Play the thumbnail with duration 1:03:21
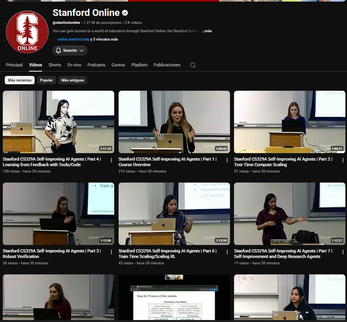Viewport: 347px width, 322px height. 290,122
